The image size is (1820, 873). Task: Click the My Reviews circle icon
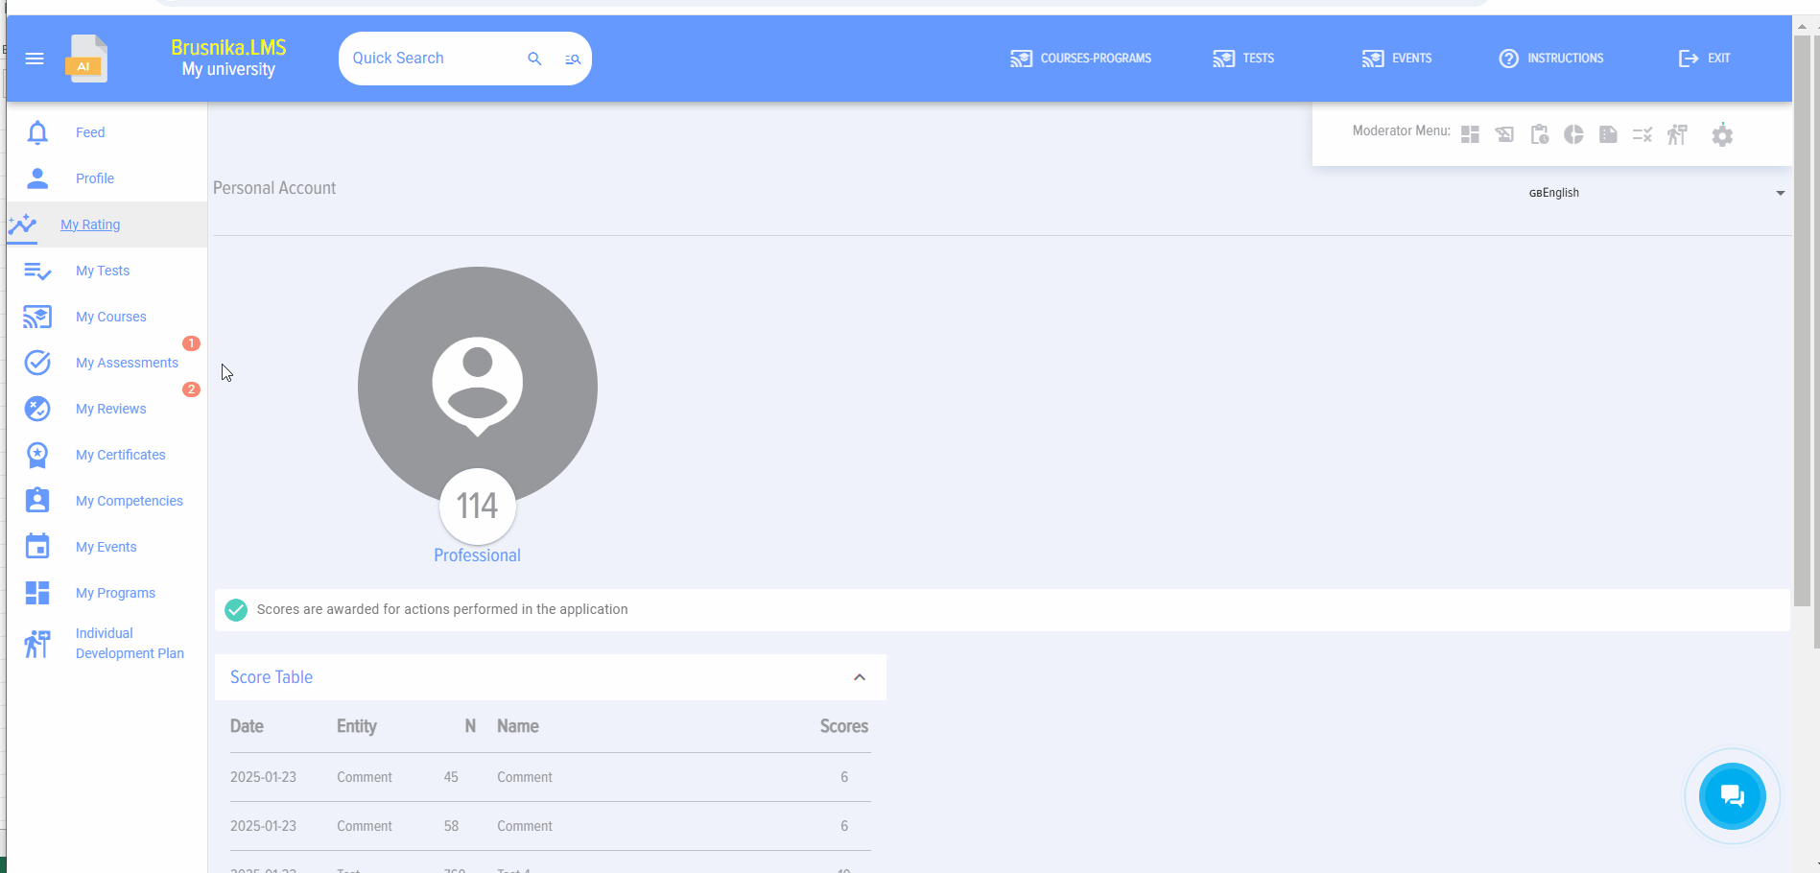pyautogui.click(x=37, y=409)
